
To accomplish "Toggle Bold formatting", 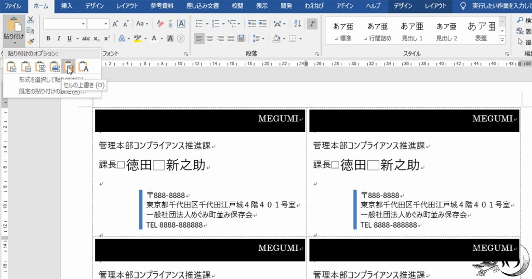I will tap(48, 38).
